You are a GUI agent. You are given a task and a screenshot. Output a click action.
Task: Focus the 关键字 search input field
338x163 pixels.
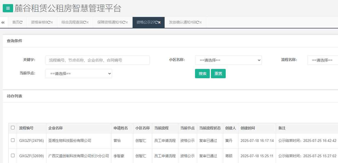click(x=97, y=60)
